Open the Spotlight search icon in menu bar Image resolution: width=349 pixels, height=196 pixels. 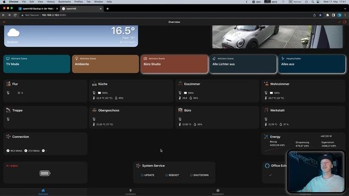(312, 2)
